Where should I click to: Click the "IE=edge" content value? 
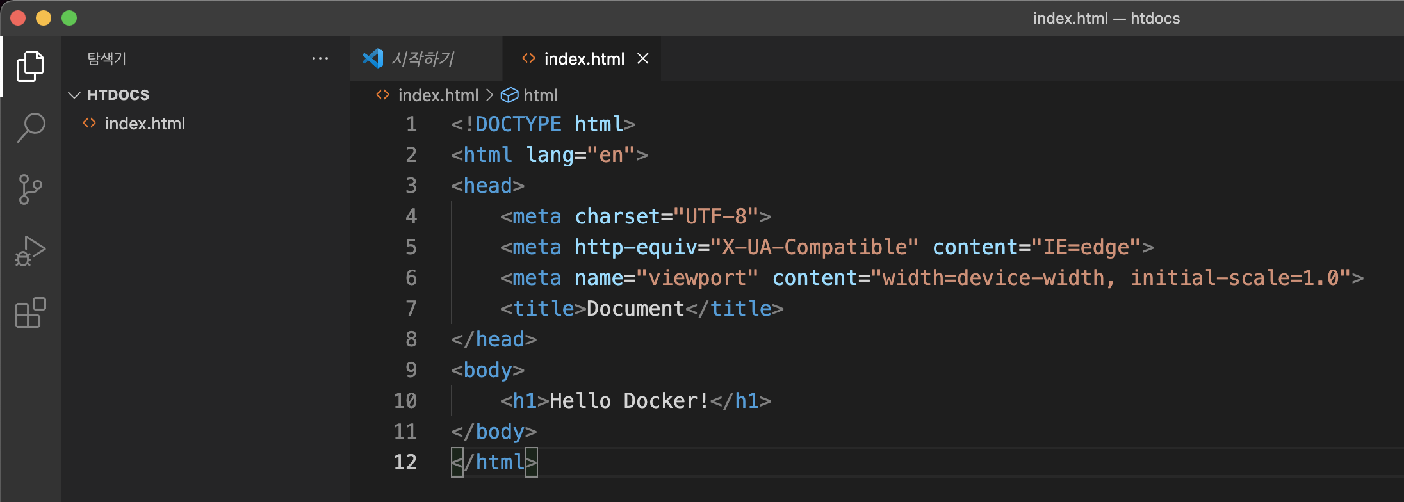[x=1086, y=247]
